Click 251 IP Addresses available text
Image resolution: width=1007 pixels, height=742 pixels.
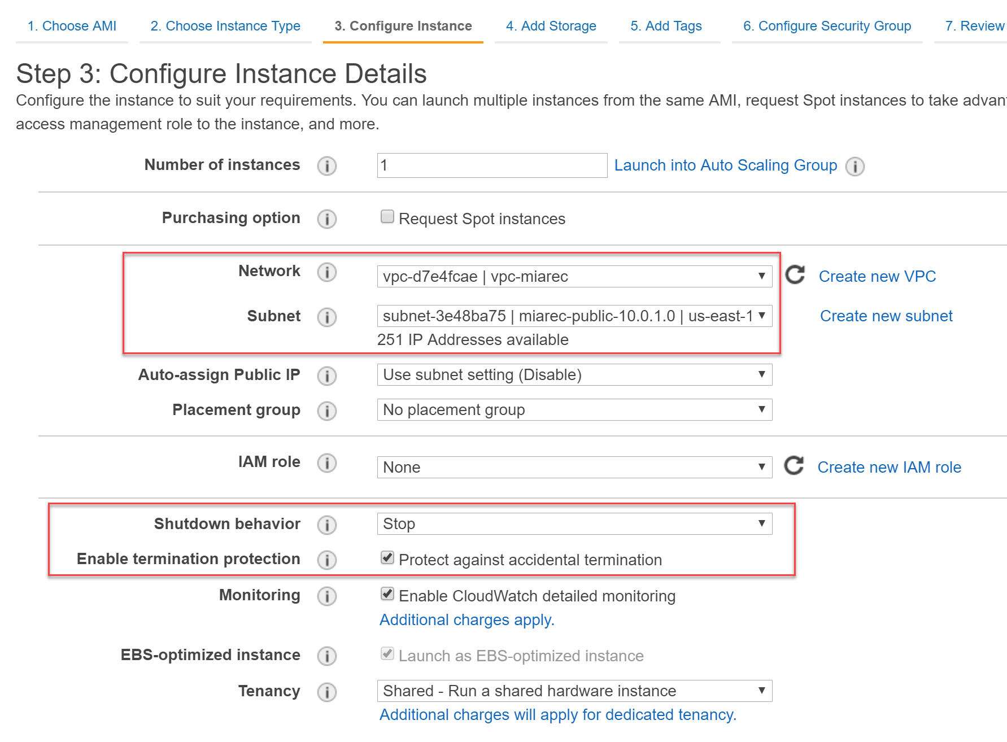(473, 340)
